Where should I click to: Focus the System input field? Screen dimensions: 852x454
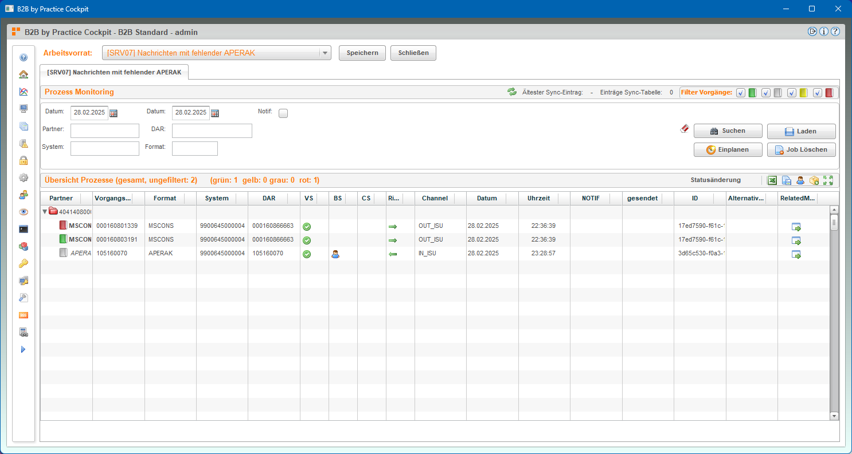[x=105, y=149]
